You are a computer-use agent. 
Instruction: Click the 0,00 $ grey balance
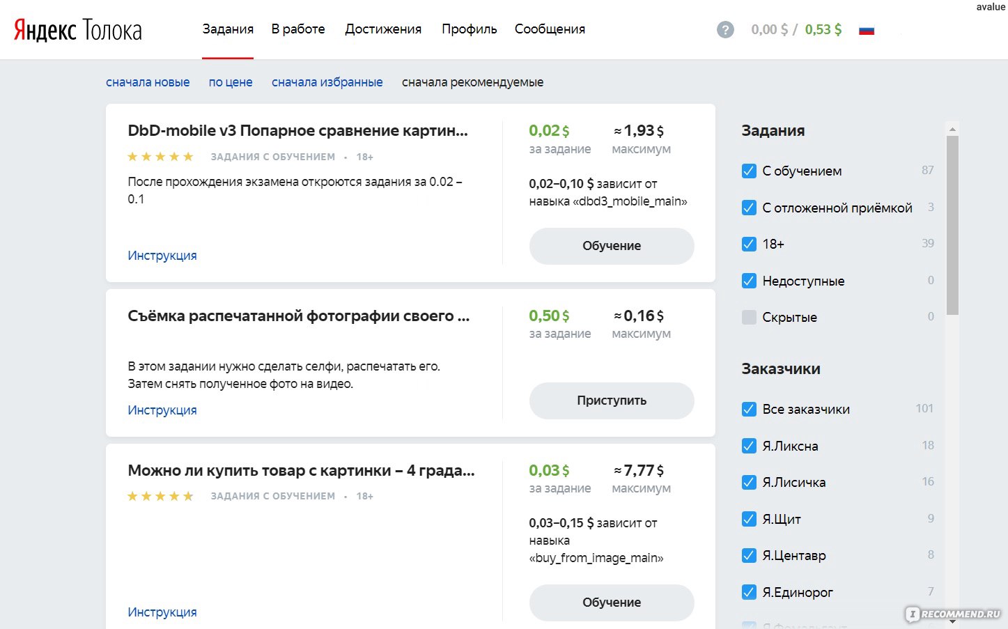tap(770, 29)
